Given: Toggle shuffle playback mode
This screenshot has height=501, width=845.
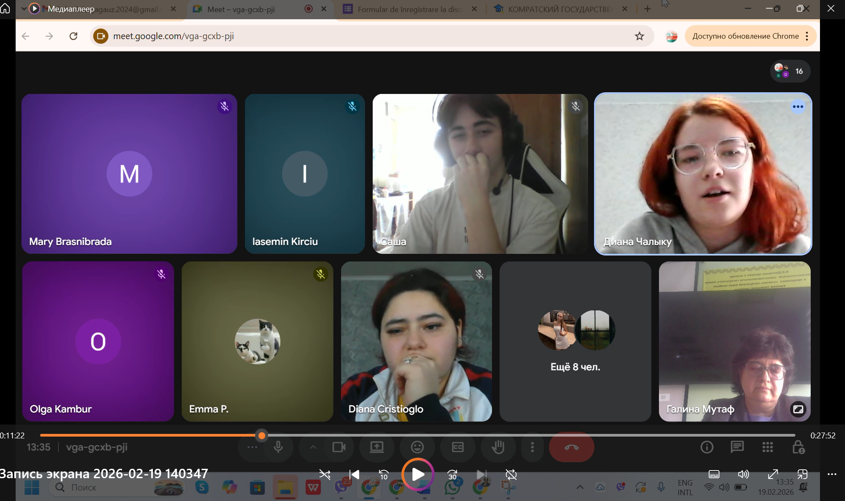Looking at the screenshot, I should pos(325,475).
